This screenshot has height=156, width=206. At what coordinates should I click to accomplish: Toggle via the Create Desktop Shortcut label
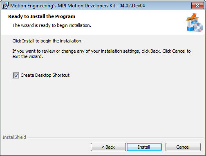45,75
